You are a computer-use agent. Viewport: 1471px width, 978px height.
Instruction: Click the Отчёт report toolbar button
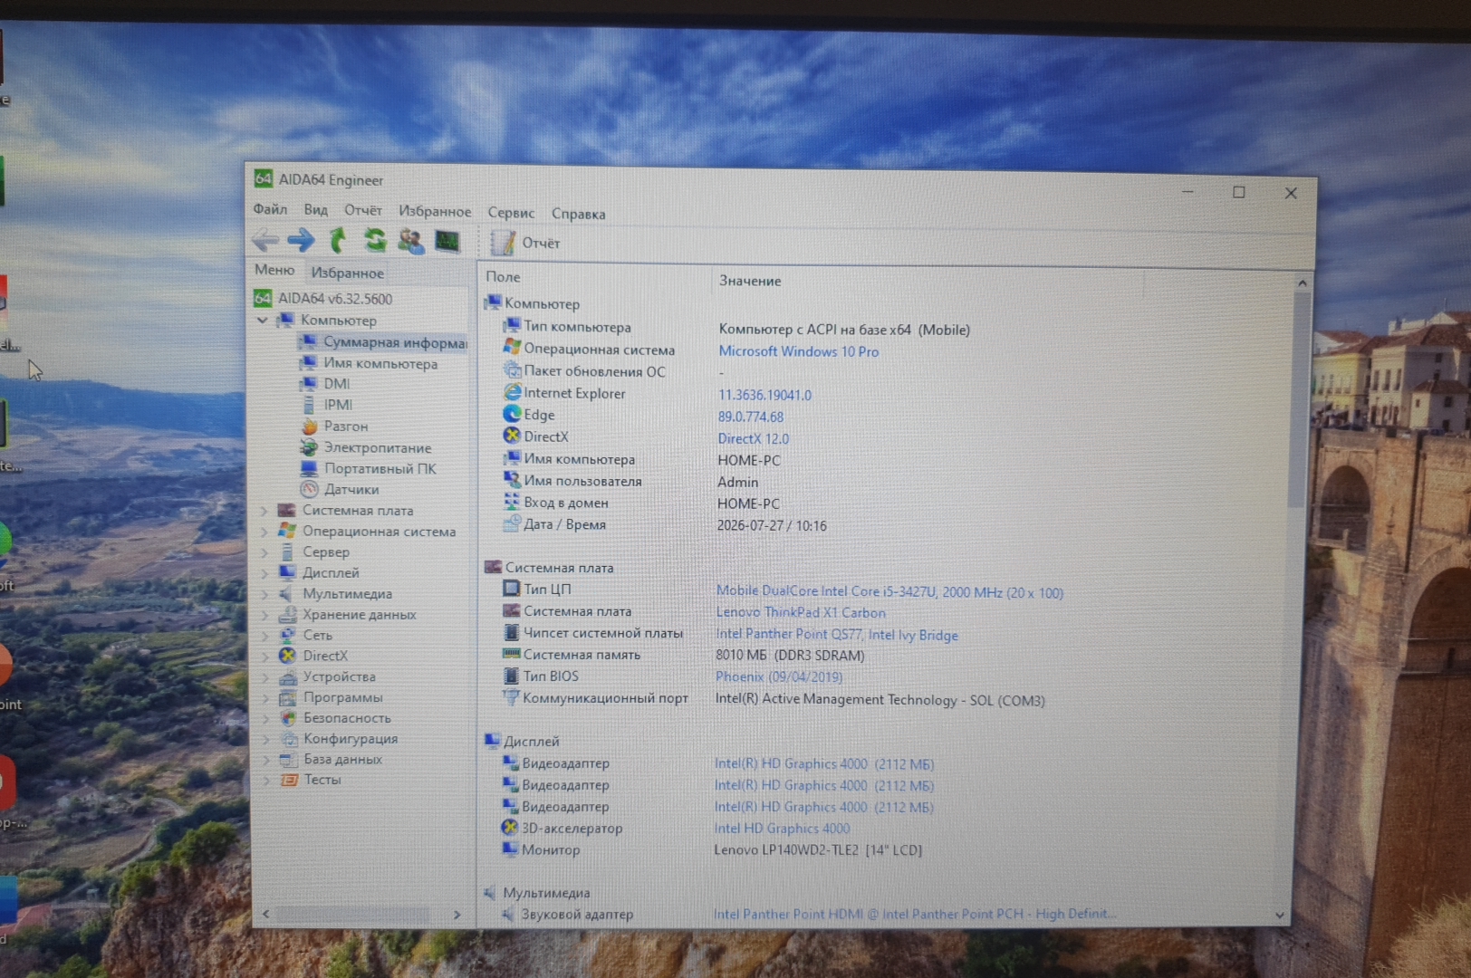(x=525, y=243)
